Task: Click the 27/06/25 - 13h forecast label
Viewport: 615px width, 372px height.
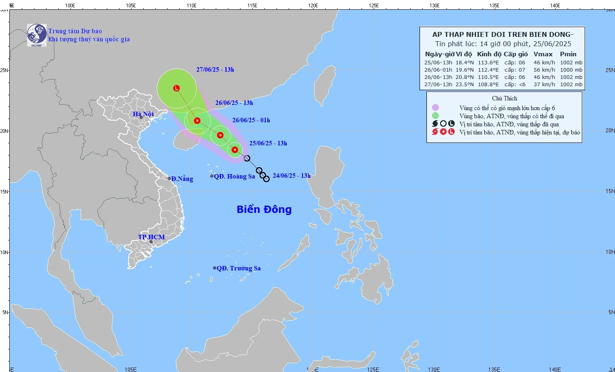Action: coord(215,70)
